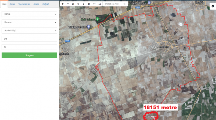The width and height of the screenshot is (216, 120).
Task: Open the Analiz tab
Action: tap(36, 4)
